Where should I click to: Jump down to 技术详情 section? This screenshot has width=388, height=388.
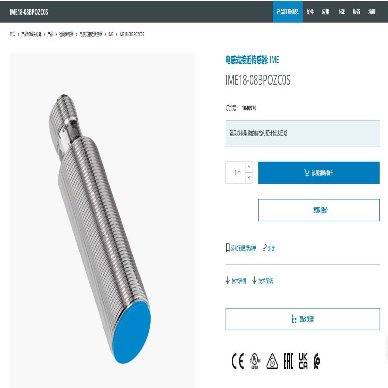236,281
